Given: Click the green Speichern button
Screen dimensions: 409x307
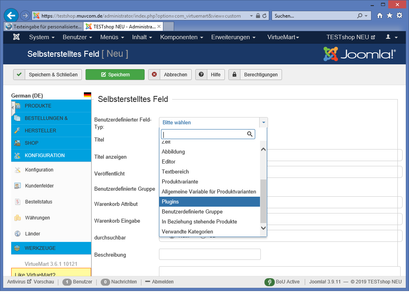Looking at the screenshot, I should click(x=115, y=75).
